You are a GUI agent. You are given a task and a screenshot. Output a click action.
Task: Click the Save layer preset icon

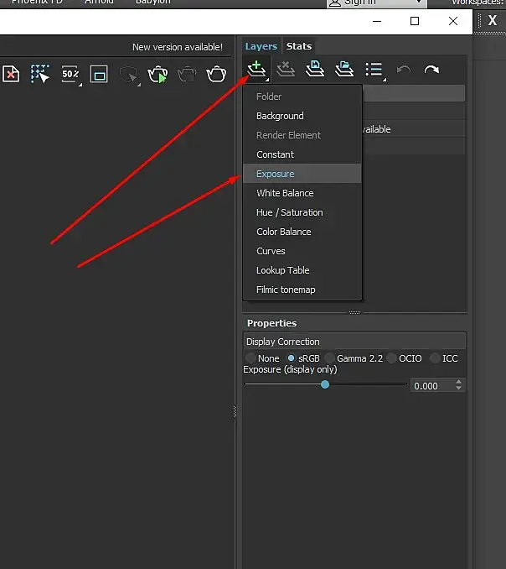pyautogui.click(x=315, y=70)
